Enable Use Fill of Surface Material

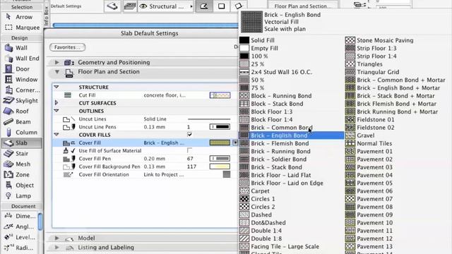coord(189,150)
